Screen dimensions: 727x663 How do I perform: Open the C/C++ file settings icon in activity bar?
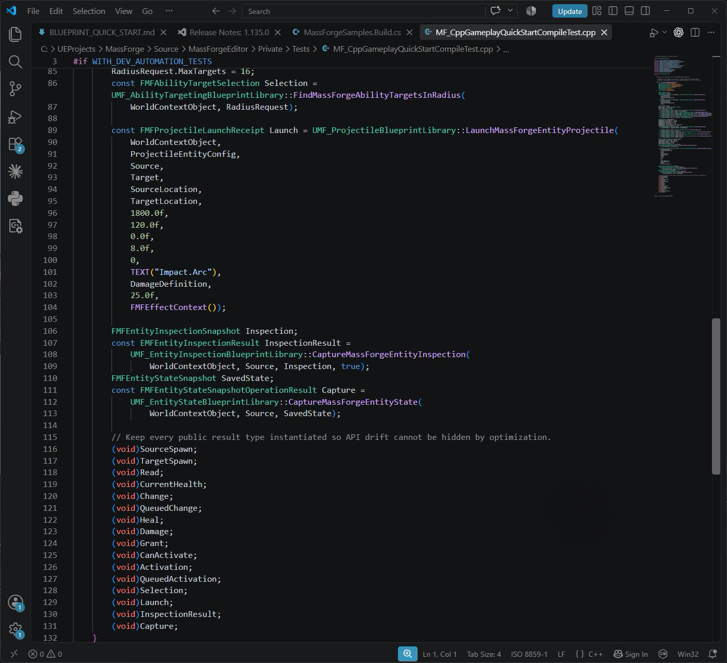tap(16, 226)
